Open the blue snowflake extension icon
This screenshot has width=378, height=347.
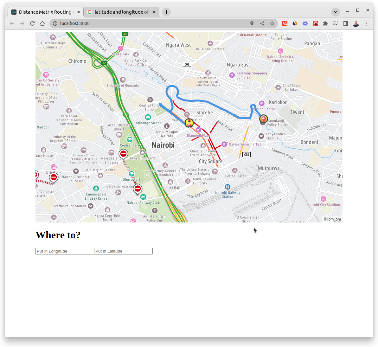point(305,23)
